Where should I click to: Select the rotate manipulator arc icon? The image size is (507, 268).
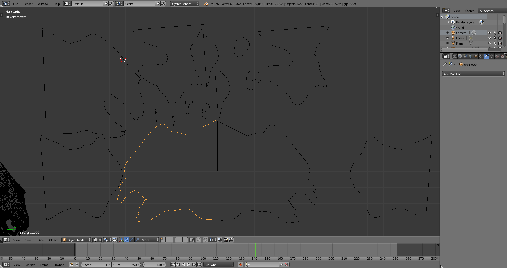pyautogui.click(x=132, y=240)
